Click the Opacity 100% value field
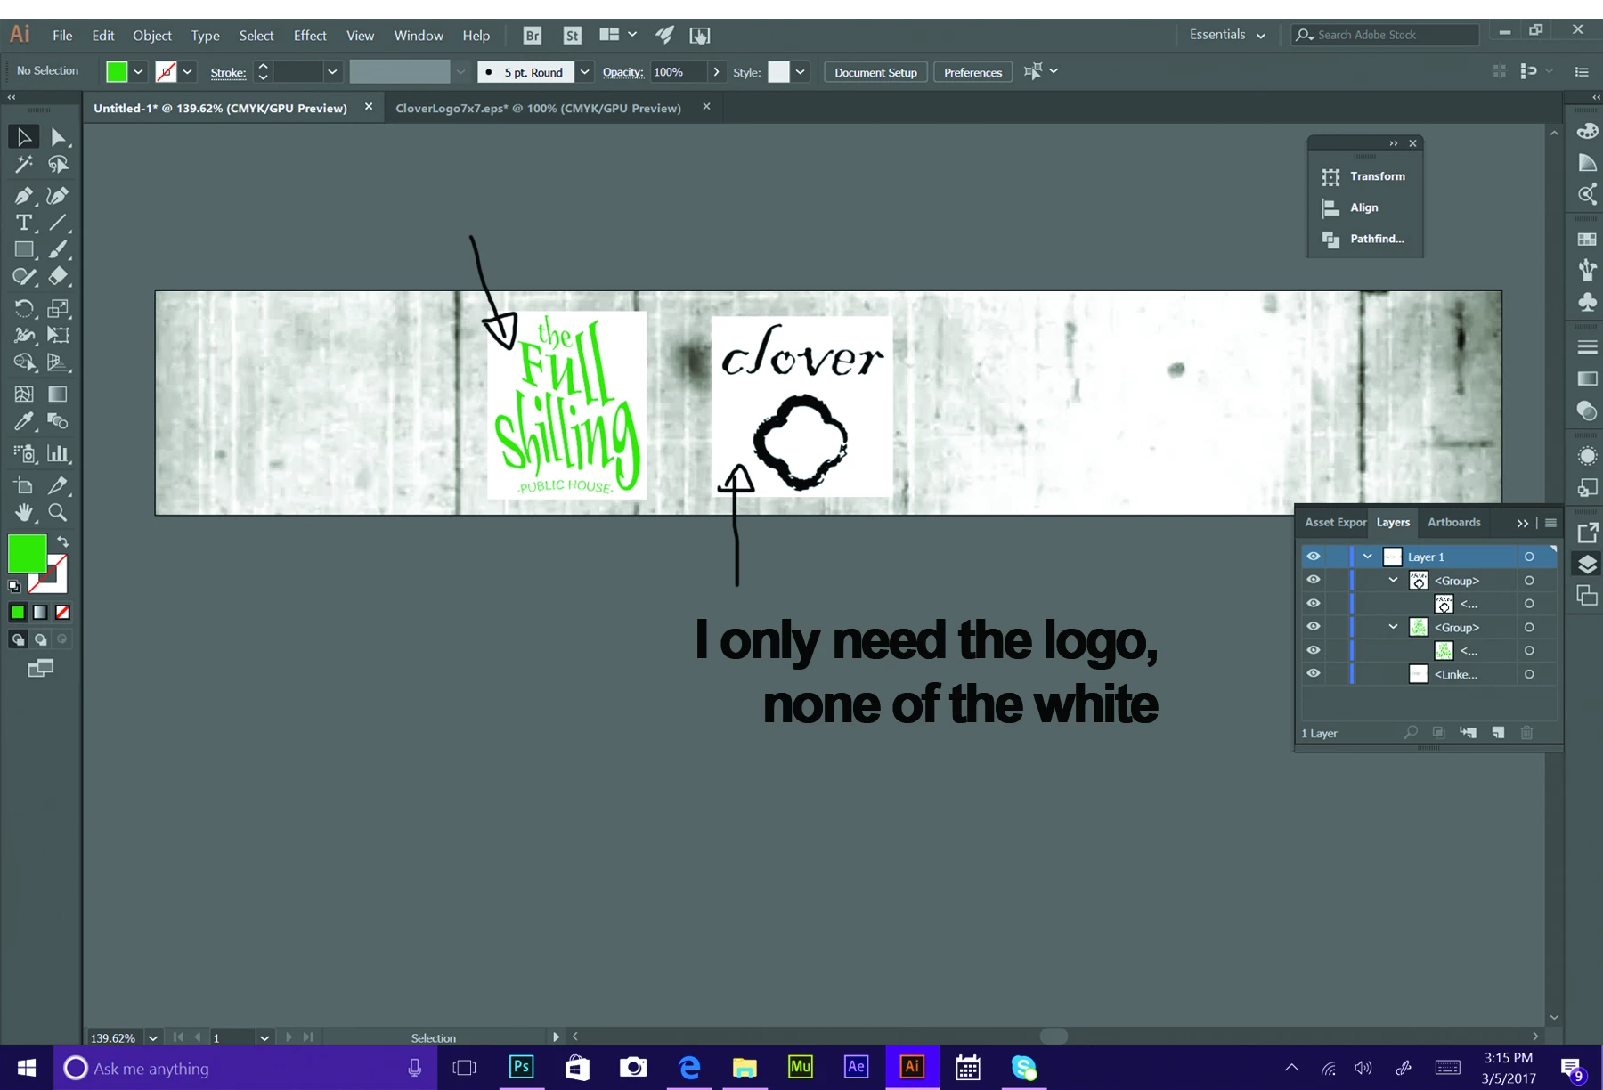1603x1090 pixels. [678, 72]
